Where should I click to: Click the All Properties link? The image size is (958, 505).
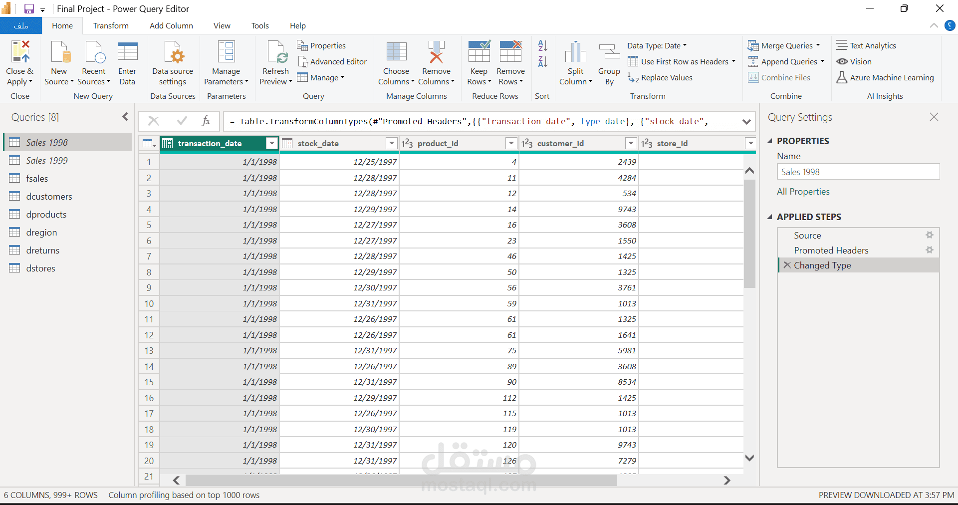pyautogui.click(x=803, y=192)
